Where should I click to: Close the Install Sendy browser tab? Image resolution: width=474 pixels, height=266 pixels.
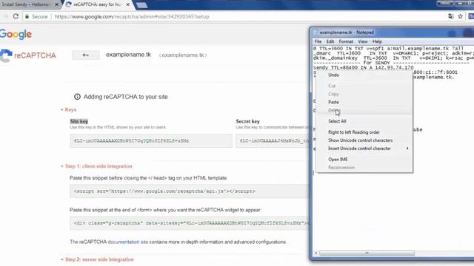pyautogui.click(x=56, y=4)
